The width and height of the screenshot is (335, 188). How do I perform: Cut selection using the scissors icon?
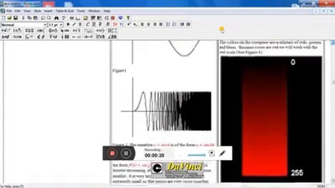pos(23,18)
